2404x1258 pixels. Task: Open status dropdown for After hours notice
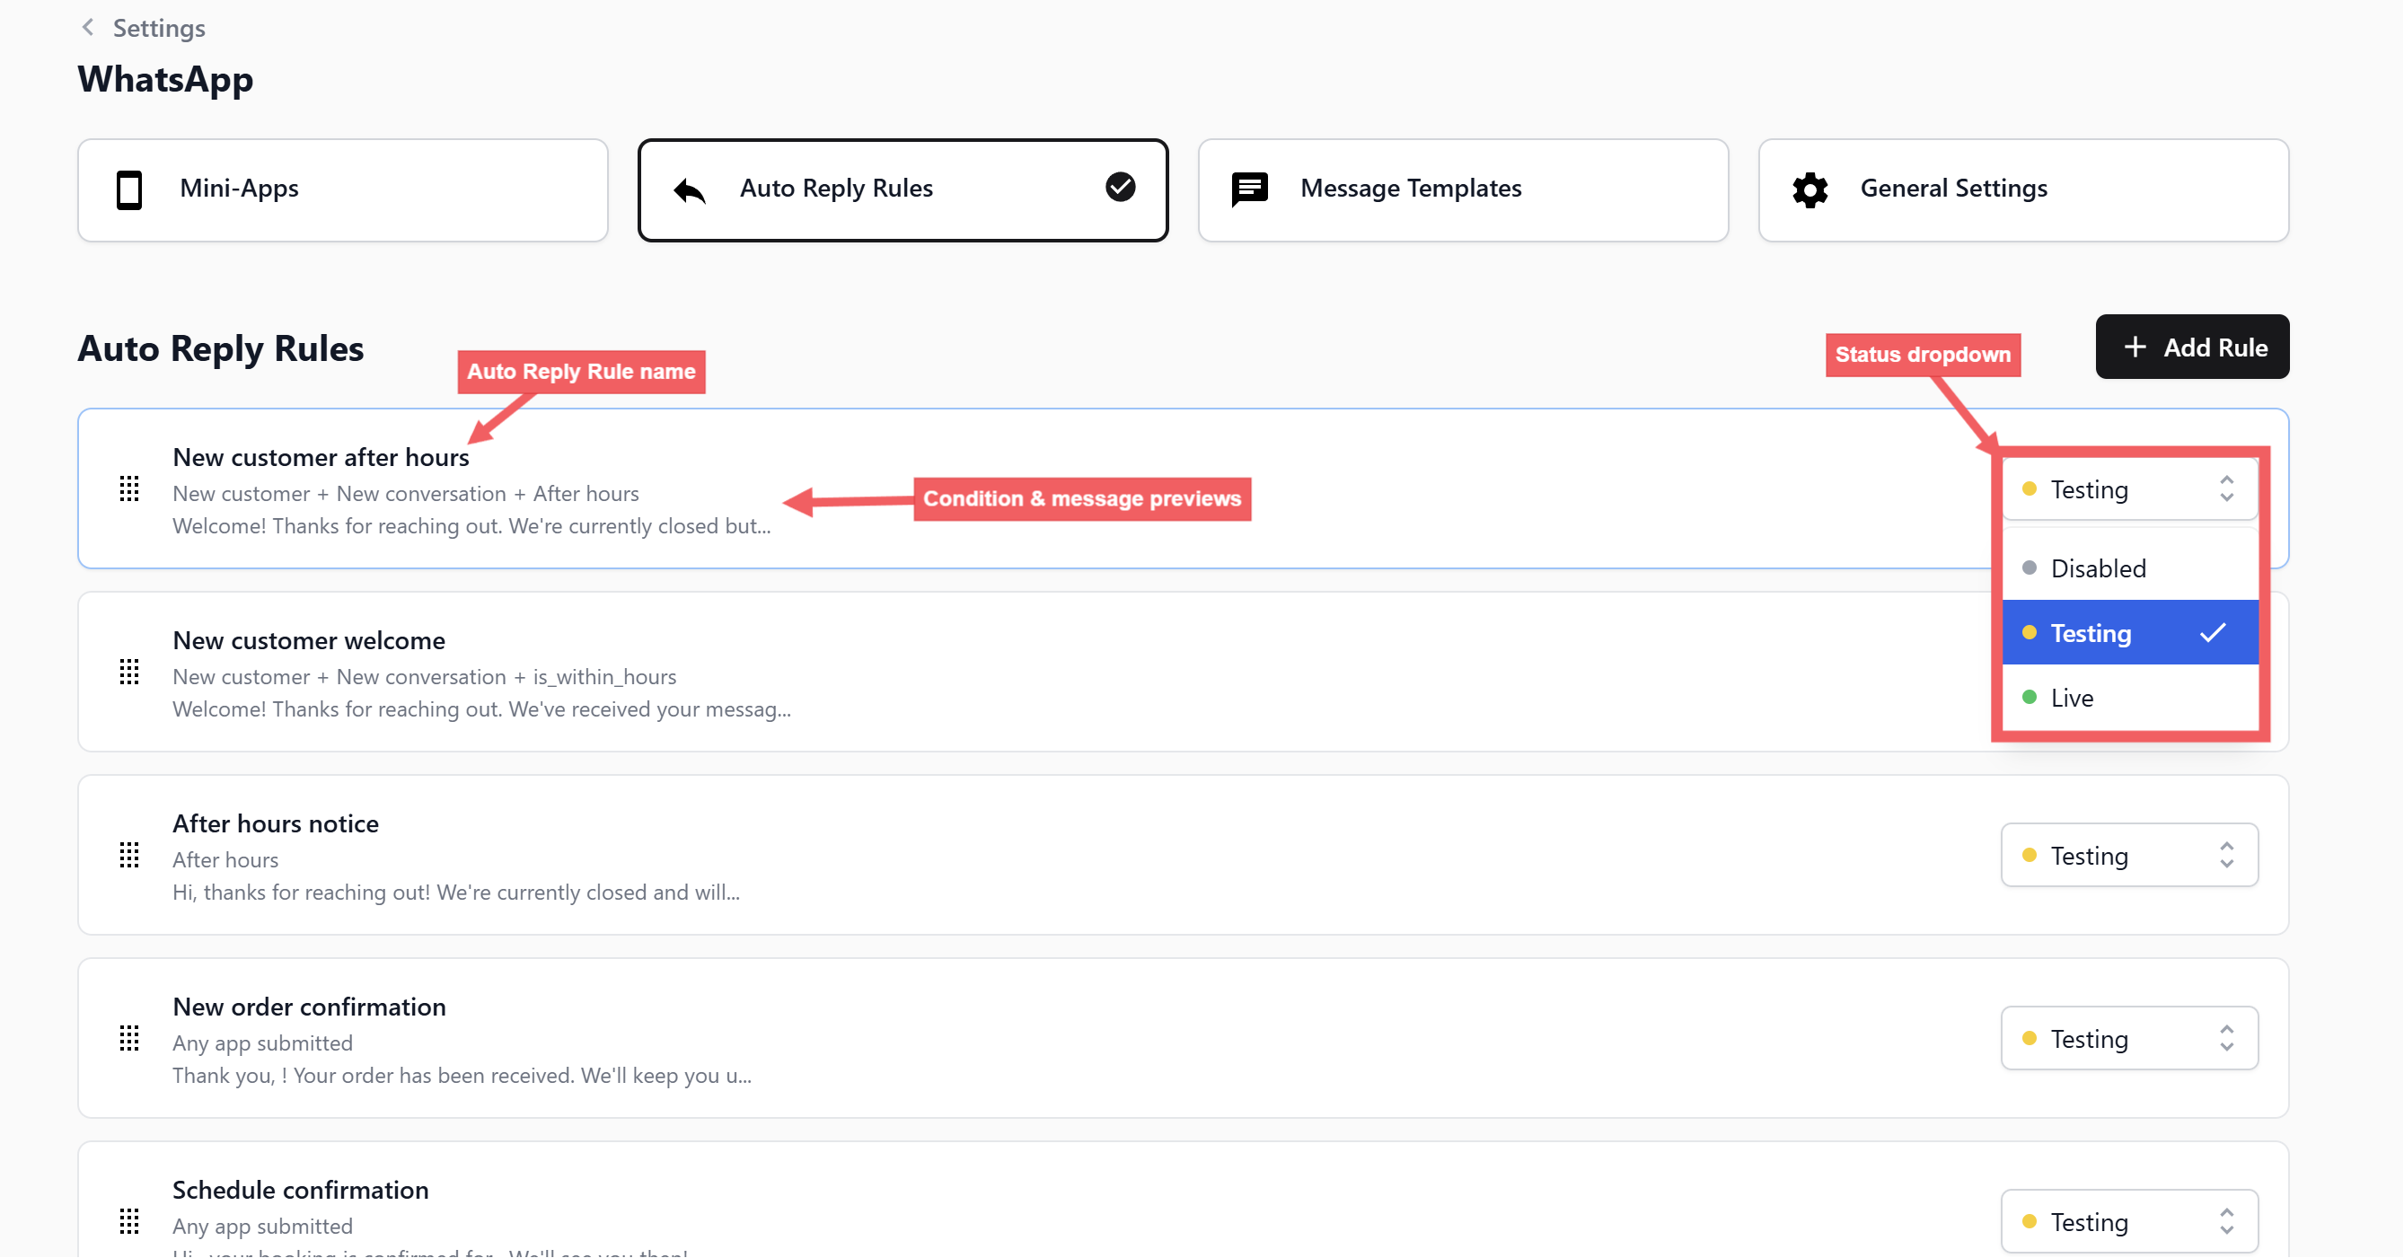point(2128,855)
